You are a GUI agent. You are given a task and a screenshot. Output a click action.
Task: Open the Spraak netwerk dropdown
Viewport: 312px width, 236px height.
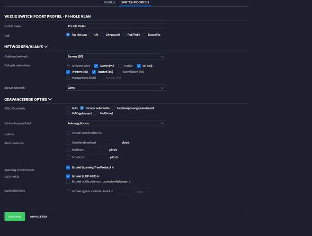tap(116, 87)
